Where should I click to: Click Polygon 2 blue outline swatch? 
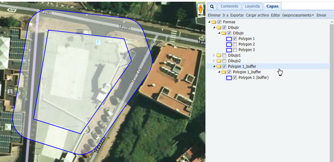click(x=229, y=44)
